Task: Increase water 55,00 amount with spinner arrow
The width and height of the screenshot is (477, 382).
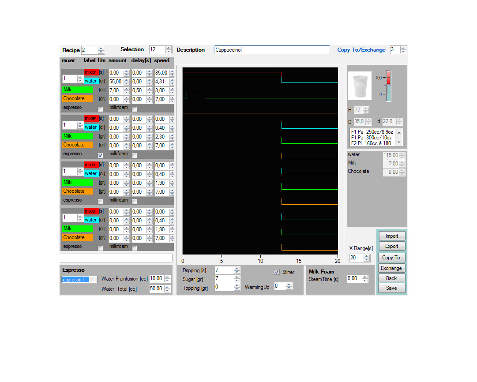Action: pyautogui.click(x=127, y=80)
